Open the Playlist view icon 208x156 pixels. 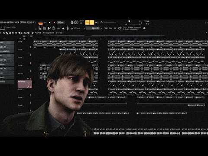(x=45, y=28)
